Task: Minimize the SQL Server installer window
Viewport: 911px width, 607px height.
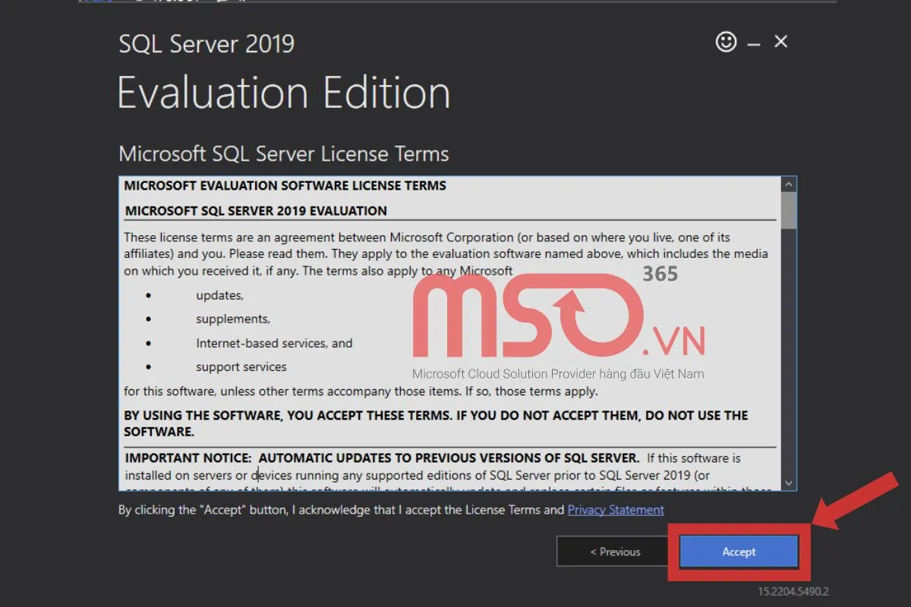Action: [753, 42]
